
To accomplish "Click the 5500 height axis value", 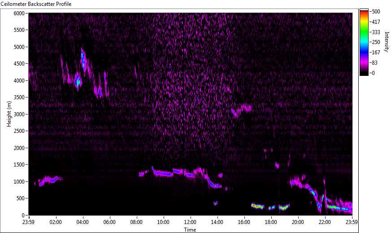I will pyautogui.click(x=19, y=30).
